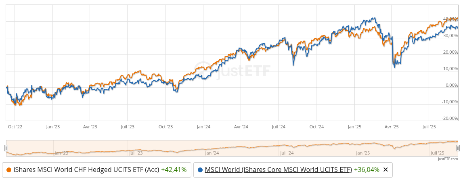Click the Avr '24 x-axis label

point(241,127)
